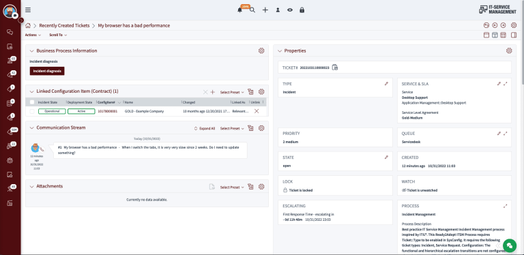Open Properties settings gear
The height and width of the screenshot is (255, 524).
(x=509, y=50)
